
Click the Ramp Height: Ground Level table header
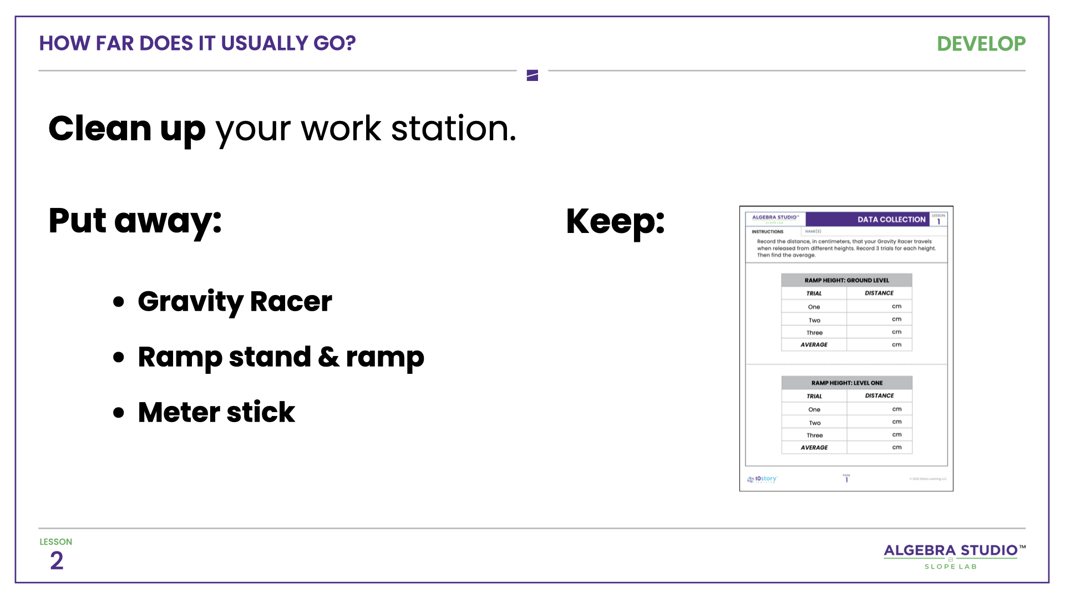coord(846,281)
